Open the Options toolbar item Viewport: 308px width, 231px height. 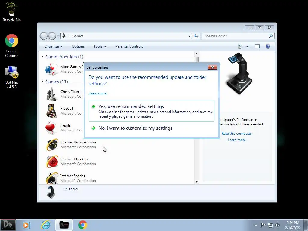click(x=78, y=46)
